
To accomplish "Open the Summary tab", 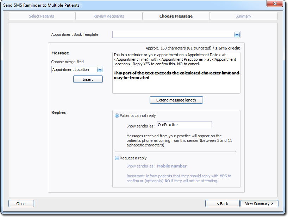I will 243,16.
